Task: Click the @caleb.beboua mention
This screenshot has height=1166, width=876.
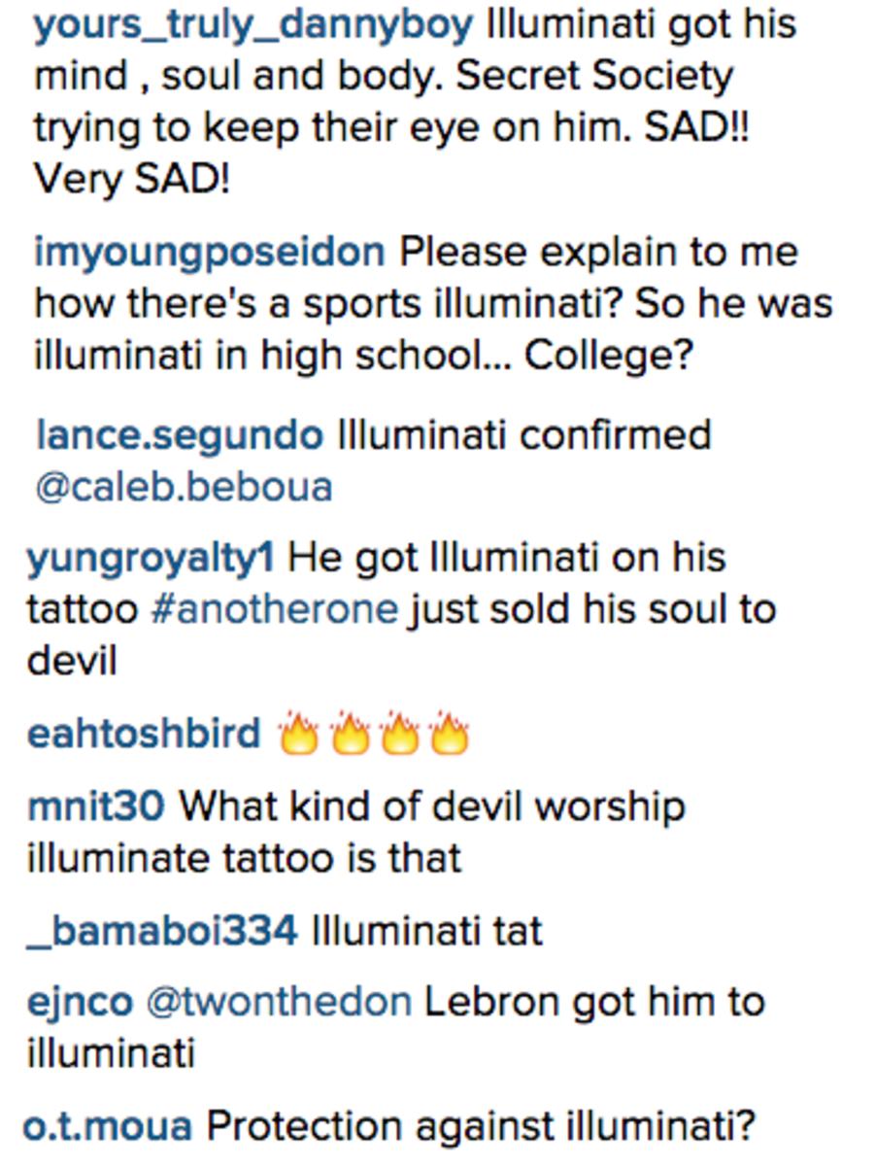Action: [x=184, y=487]
